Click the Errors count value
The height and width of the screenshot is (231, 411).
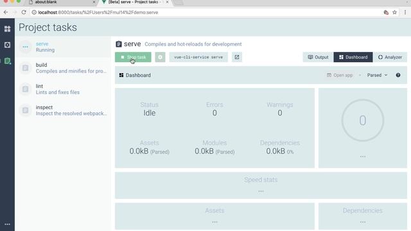point(214,113)
